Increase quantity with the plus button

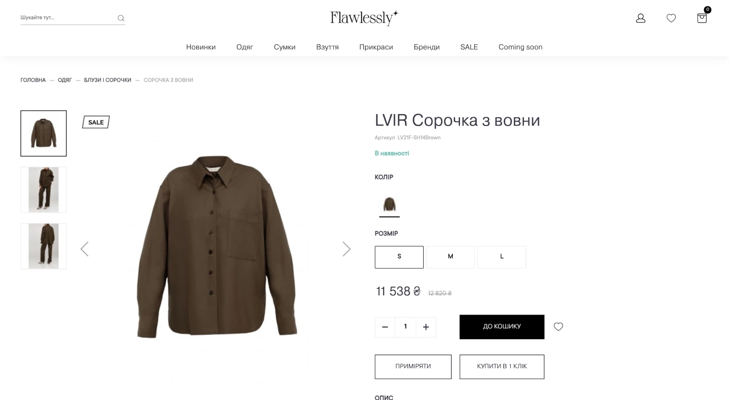(x=426, y=327)
